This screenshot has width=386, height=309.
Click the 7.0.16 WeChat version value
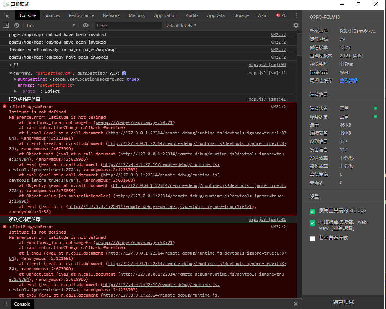345,48
